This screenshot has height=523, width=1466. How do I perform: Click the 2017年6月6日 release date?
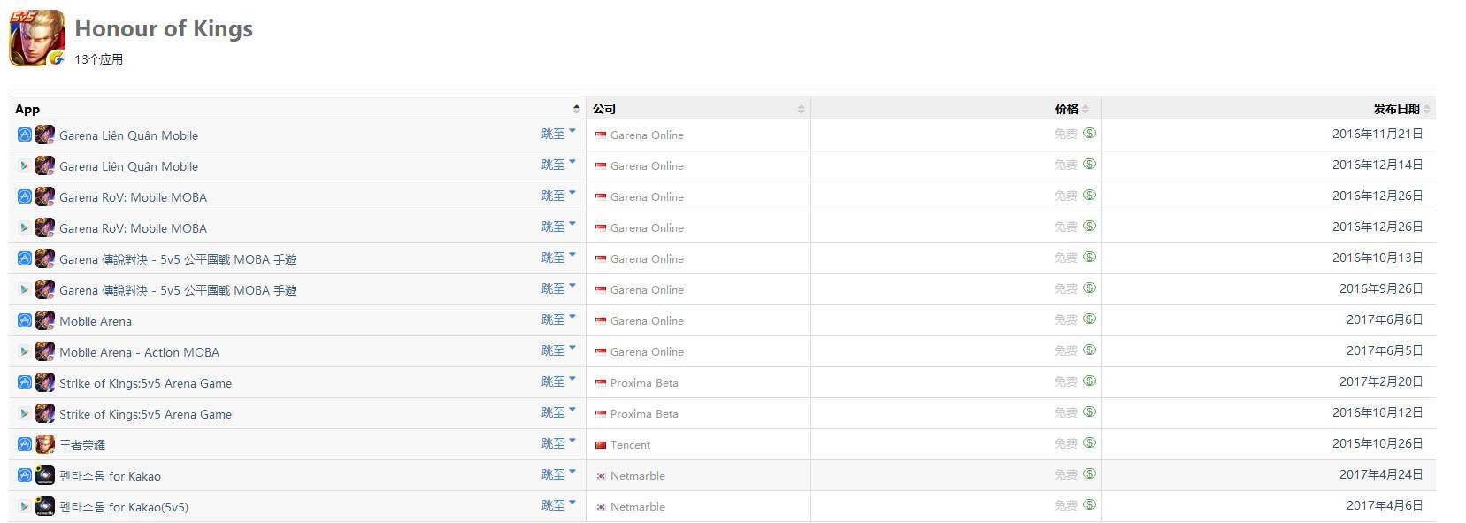tap(1385, 319)
